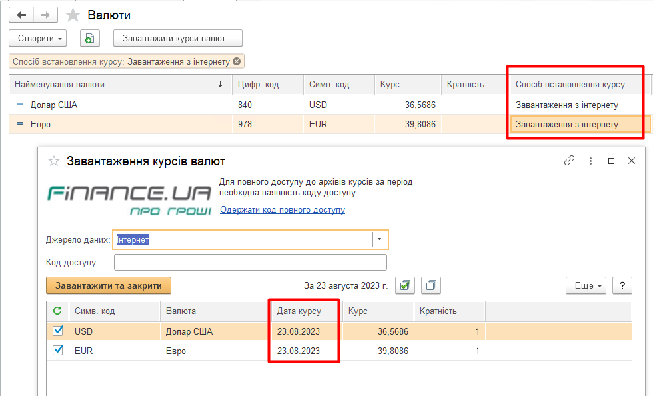Remove the Спосіб встановлення курсу filter
653x396 pixels.
(x=237, y=61)
